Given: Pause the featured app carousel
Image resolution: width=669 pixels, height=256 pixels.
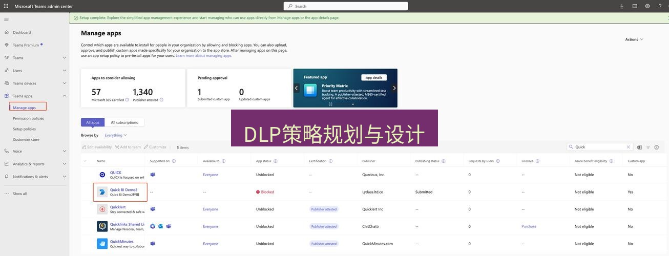Looking at the screenshot, I should point(330,104).
